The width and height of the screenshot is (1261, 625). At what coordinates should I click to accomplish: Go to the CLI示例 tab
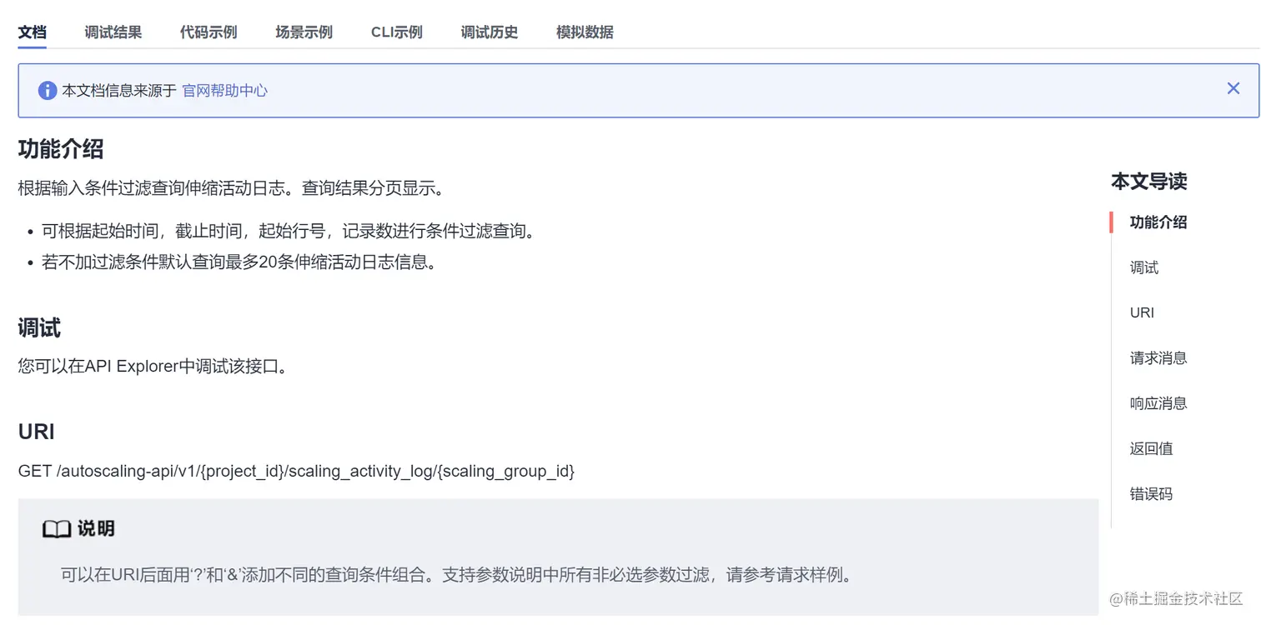point(397,32)
